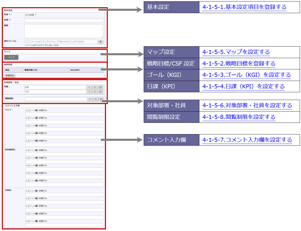Viewport: 301px width, 231px height.
Task: Click the 名称 input field
Action: pos(64,21)
